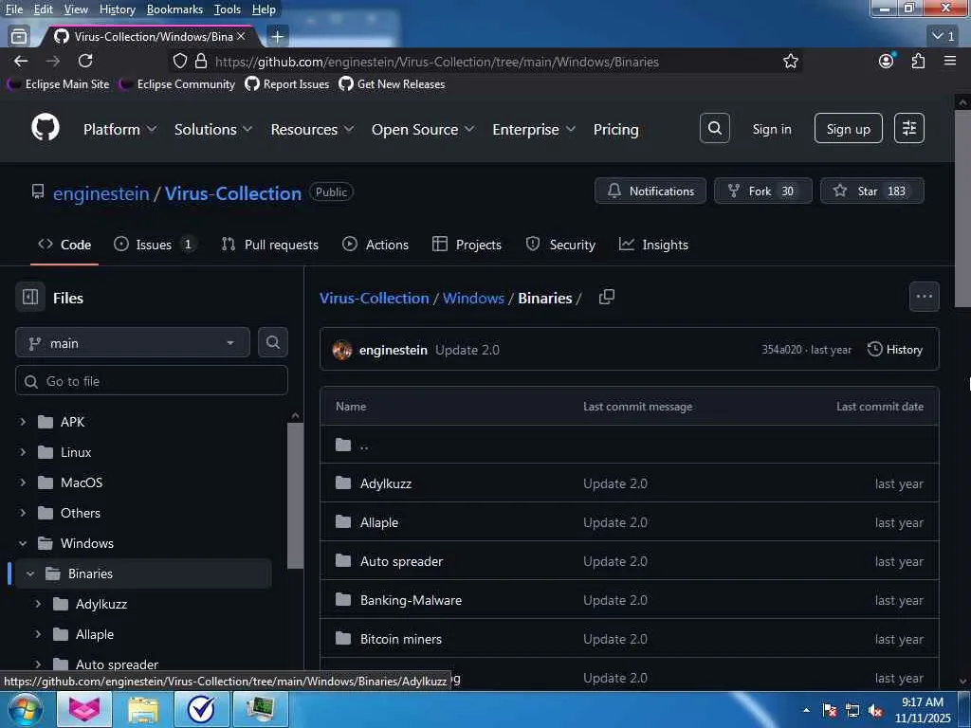The image size is (971, 728).
Task: Expand the APK folder in tree
Action: pos(23,422)
